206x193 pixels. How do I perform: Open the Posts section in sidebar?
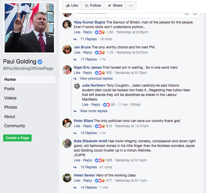point(9,89)
